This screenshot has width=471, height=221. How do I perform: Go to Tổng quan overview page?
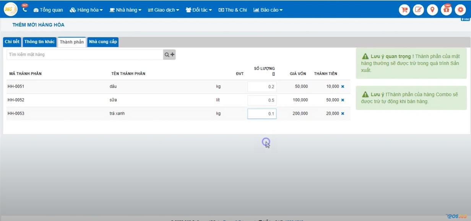coord(48,10)
